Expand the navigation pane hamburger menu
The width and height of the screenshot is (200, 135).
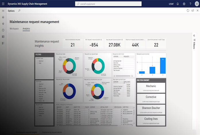3,11
